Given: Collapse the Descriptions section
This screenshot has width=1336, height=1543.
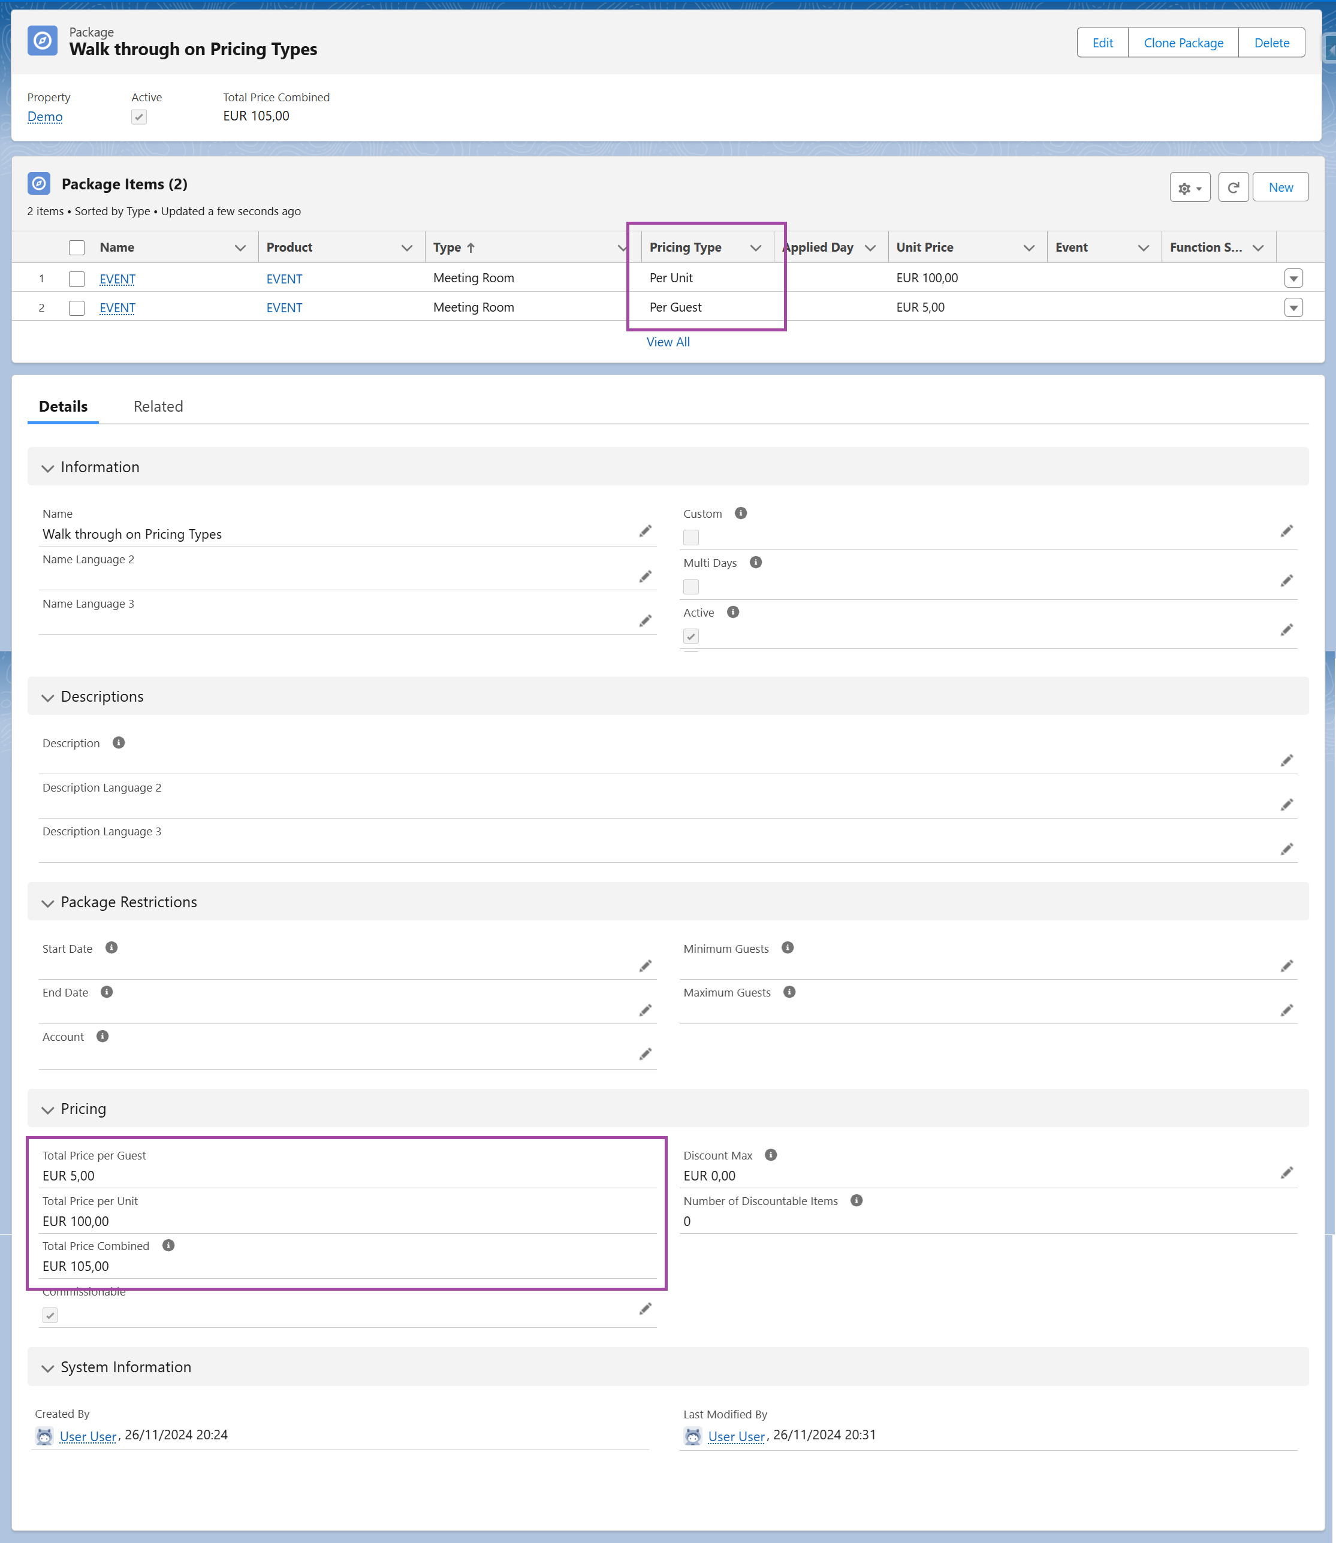Looking at the screenshot, I should (48, 697).
